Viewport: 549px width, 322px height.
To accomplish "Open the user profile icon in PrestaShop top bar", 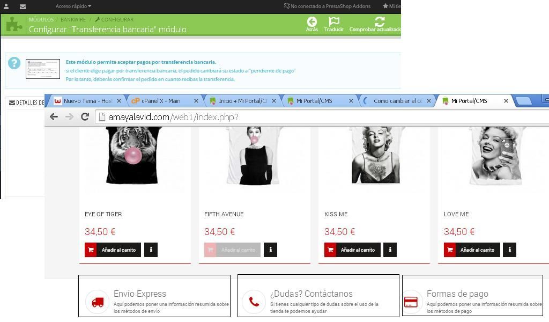I will click(x=6, y=6).
